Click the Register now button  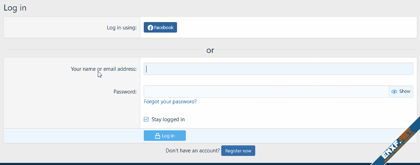click(x=238, y=151)
